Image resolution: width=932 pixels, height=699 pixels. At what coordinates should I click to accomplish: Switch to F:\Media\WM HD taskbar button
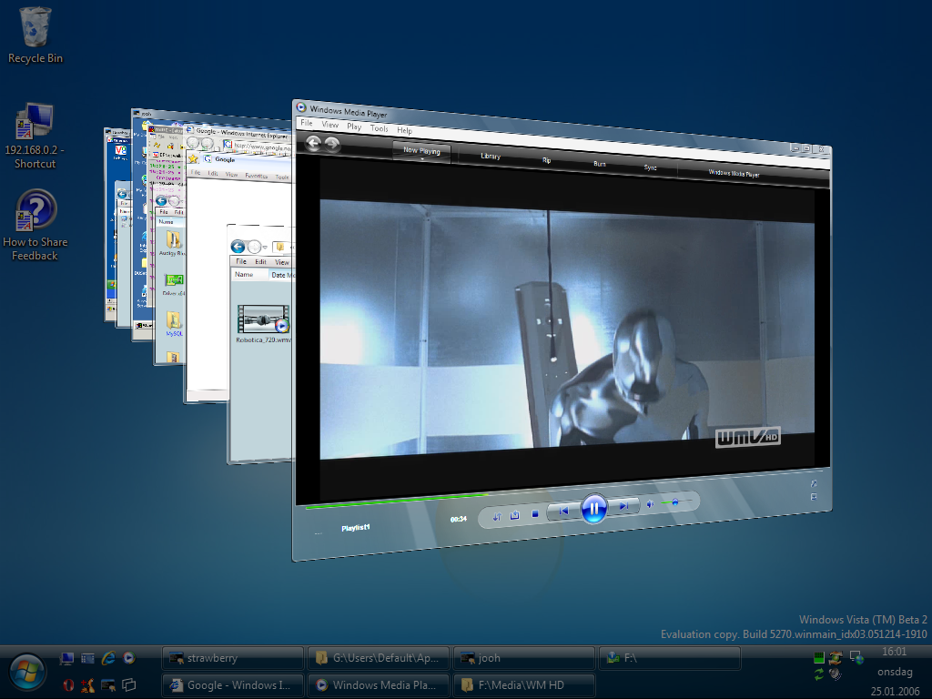(524, 685)
